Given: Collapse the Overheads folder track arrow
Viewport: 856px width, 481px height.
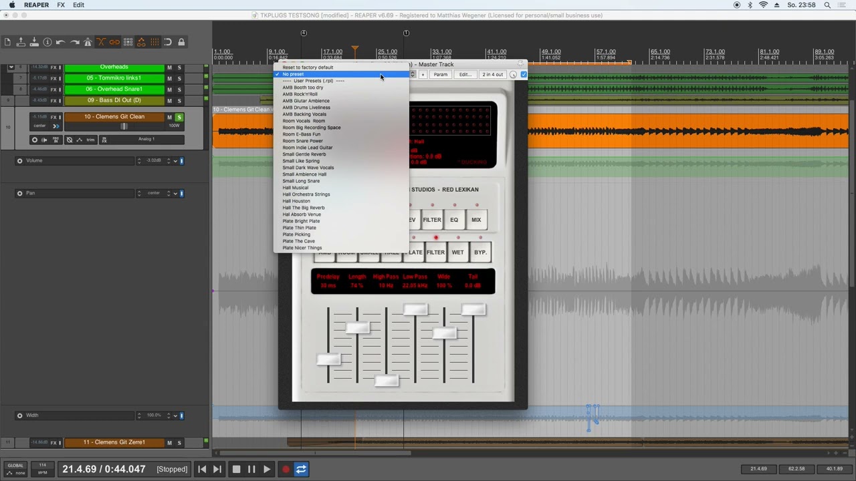Looking at the screenshot, I should tap(10, 67).
